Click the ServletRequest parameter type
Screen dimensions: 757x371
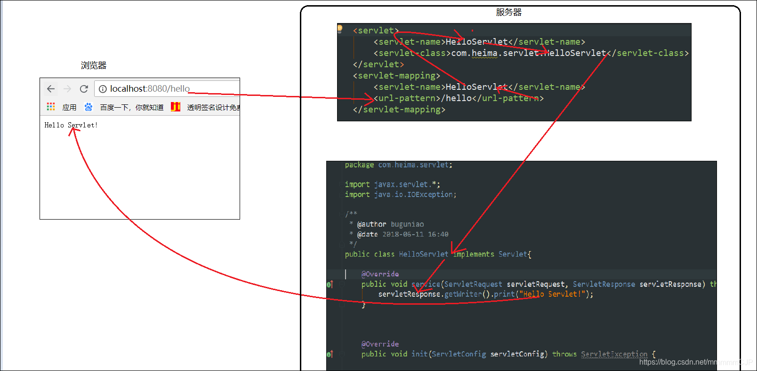pyautogui.click(x=473, y=284)
